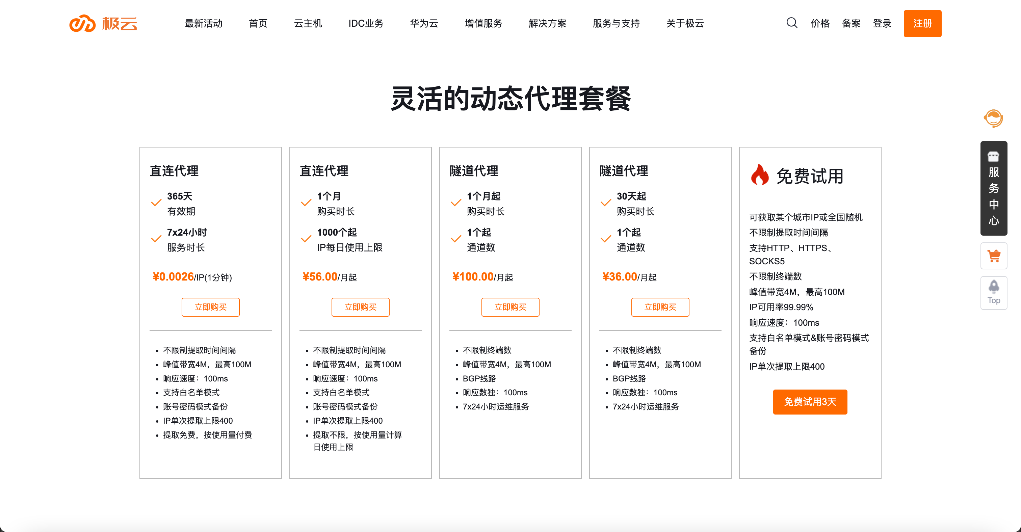Click the orange 注册 button

922,23
